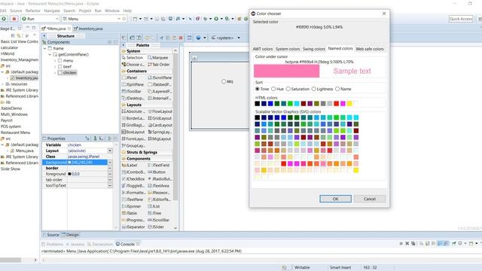Screen dimensions: 482x271
Task: Pick the red swatch in HTML colors
Action: pos(337,104)
